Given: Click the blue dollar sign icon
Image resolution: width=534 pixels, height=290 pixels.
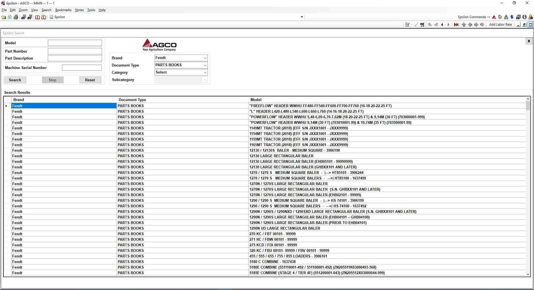Looking at the screenshot, I should [512, 17].
